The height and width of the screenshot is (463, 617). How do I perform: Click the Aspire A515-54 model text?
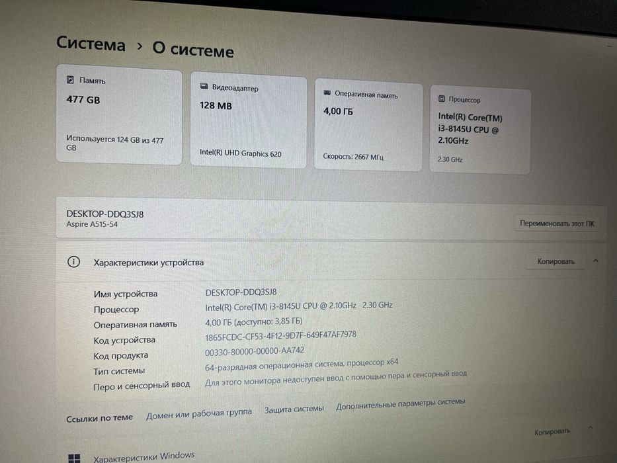click(x=92, y=224)
